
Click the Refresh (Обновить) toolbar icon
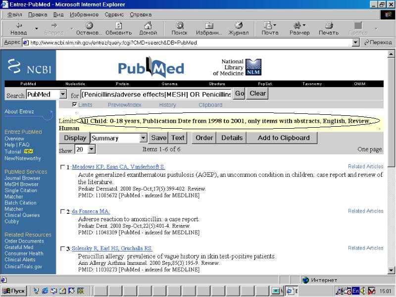click(x=118, y=28)
